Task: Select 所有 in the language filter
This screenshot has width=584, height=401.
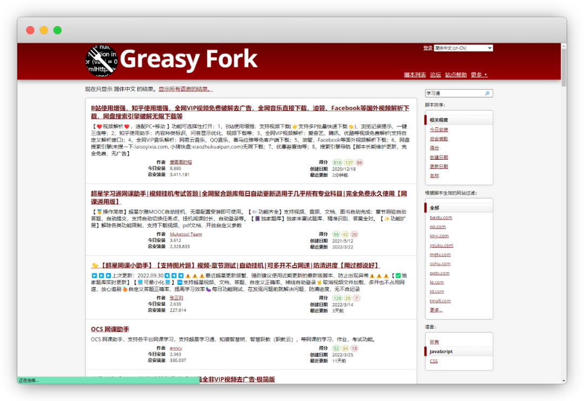Action: coord(434,342)
